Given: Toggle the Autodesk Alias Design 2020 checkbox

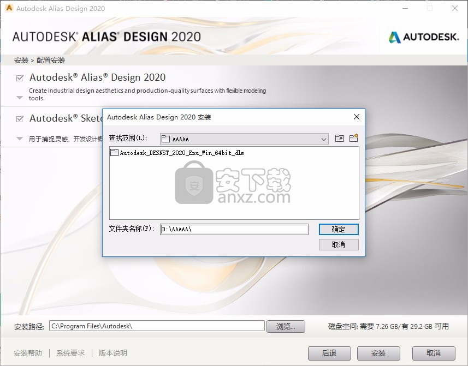Looking at the screenshot, I should coord(20,78).
